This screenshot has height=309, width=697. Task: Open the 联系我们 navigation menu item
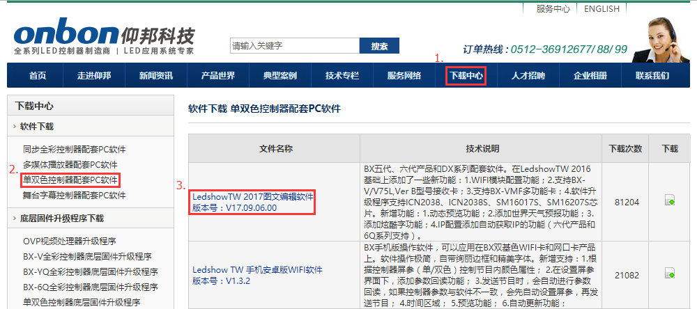[x=652, y=76]
